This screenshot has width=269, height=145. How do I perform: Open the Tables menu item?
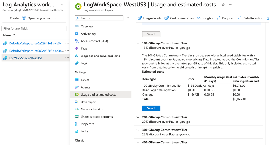85,80
